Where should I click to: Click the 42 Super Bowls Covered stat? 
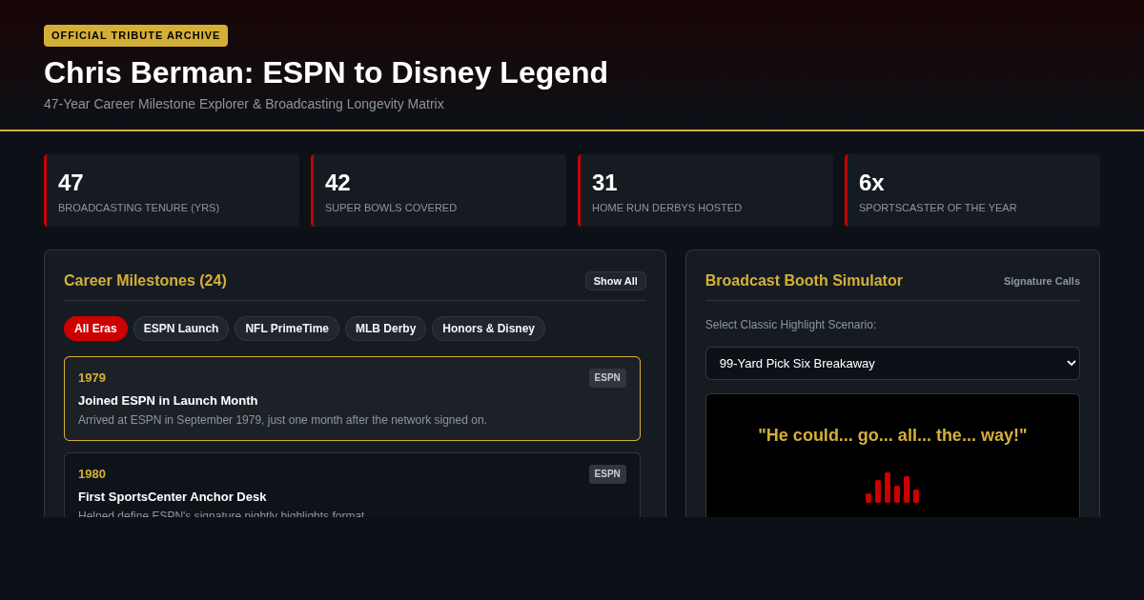click(439, 190)
